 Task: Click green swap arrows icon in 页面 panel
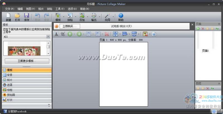point(217,29)
